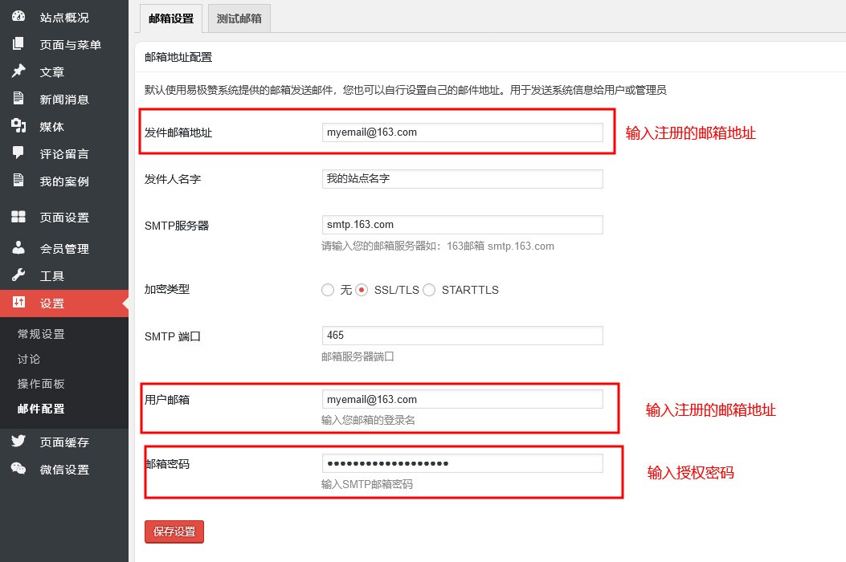Open the 邮箱设置 tab
Viewport: 846px width, 562px height.
(170, 18)
